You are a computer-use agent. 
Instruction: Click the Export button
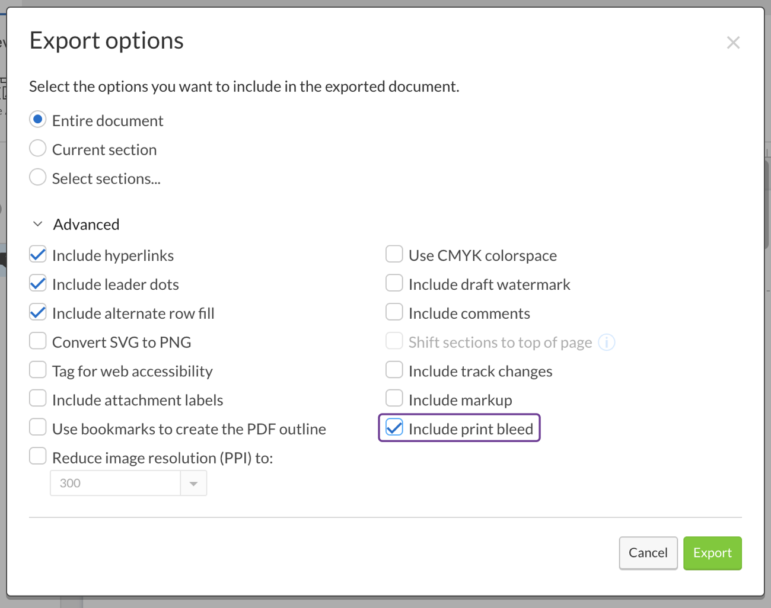tap(712, 553)
